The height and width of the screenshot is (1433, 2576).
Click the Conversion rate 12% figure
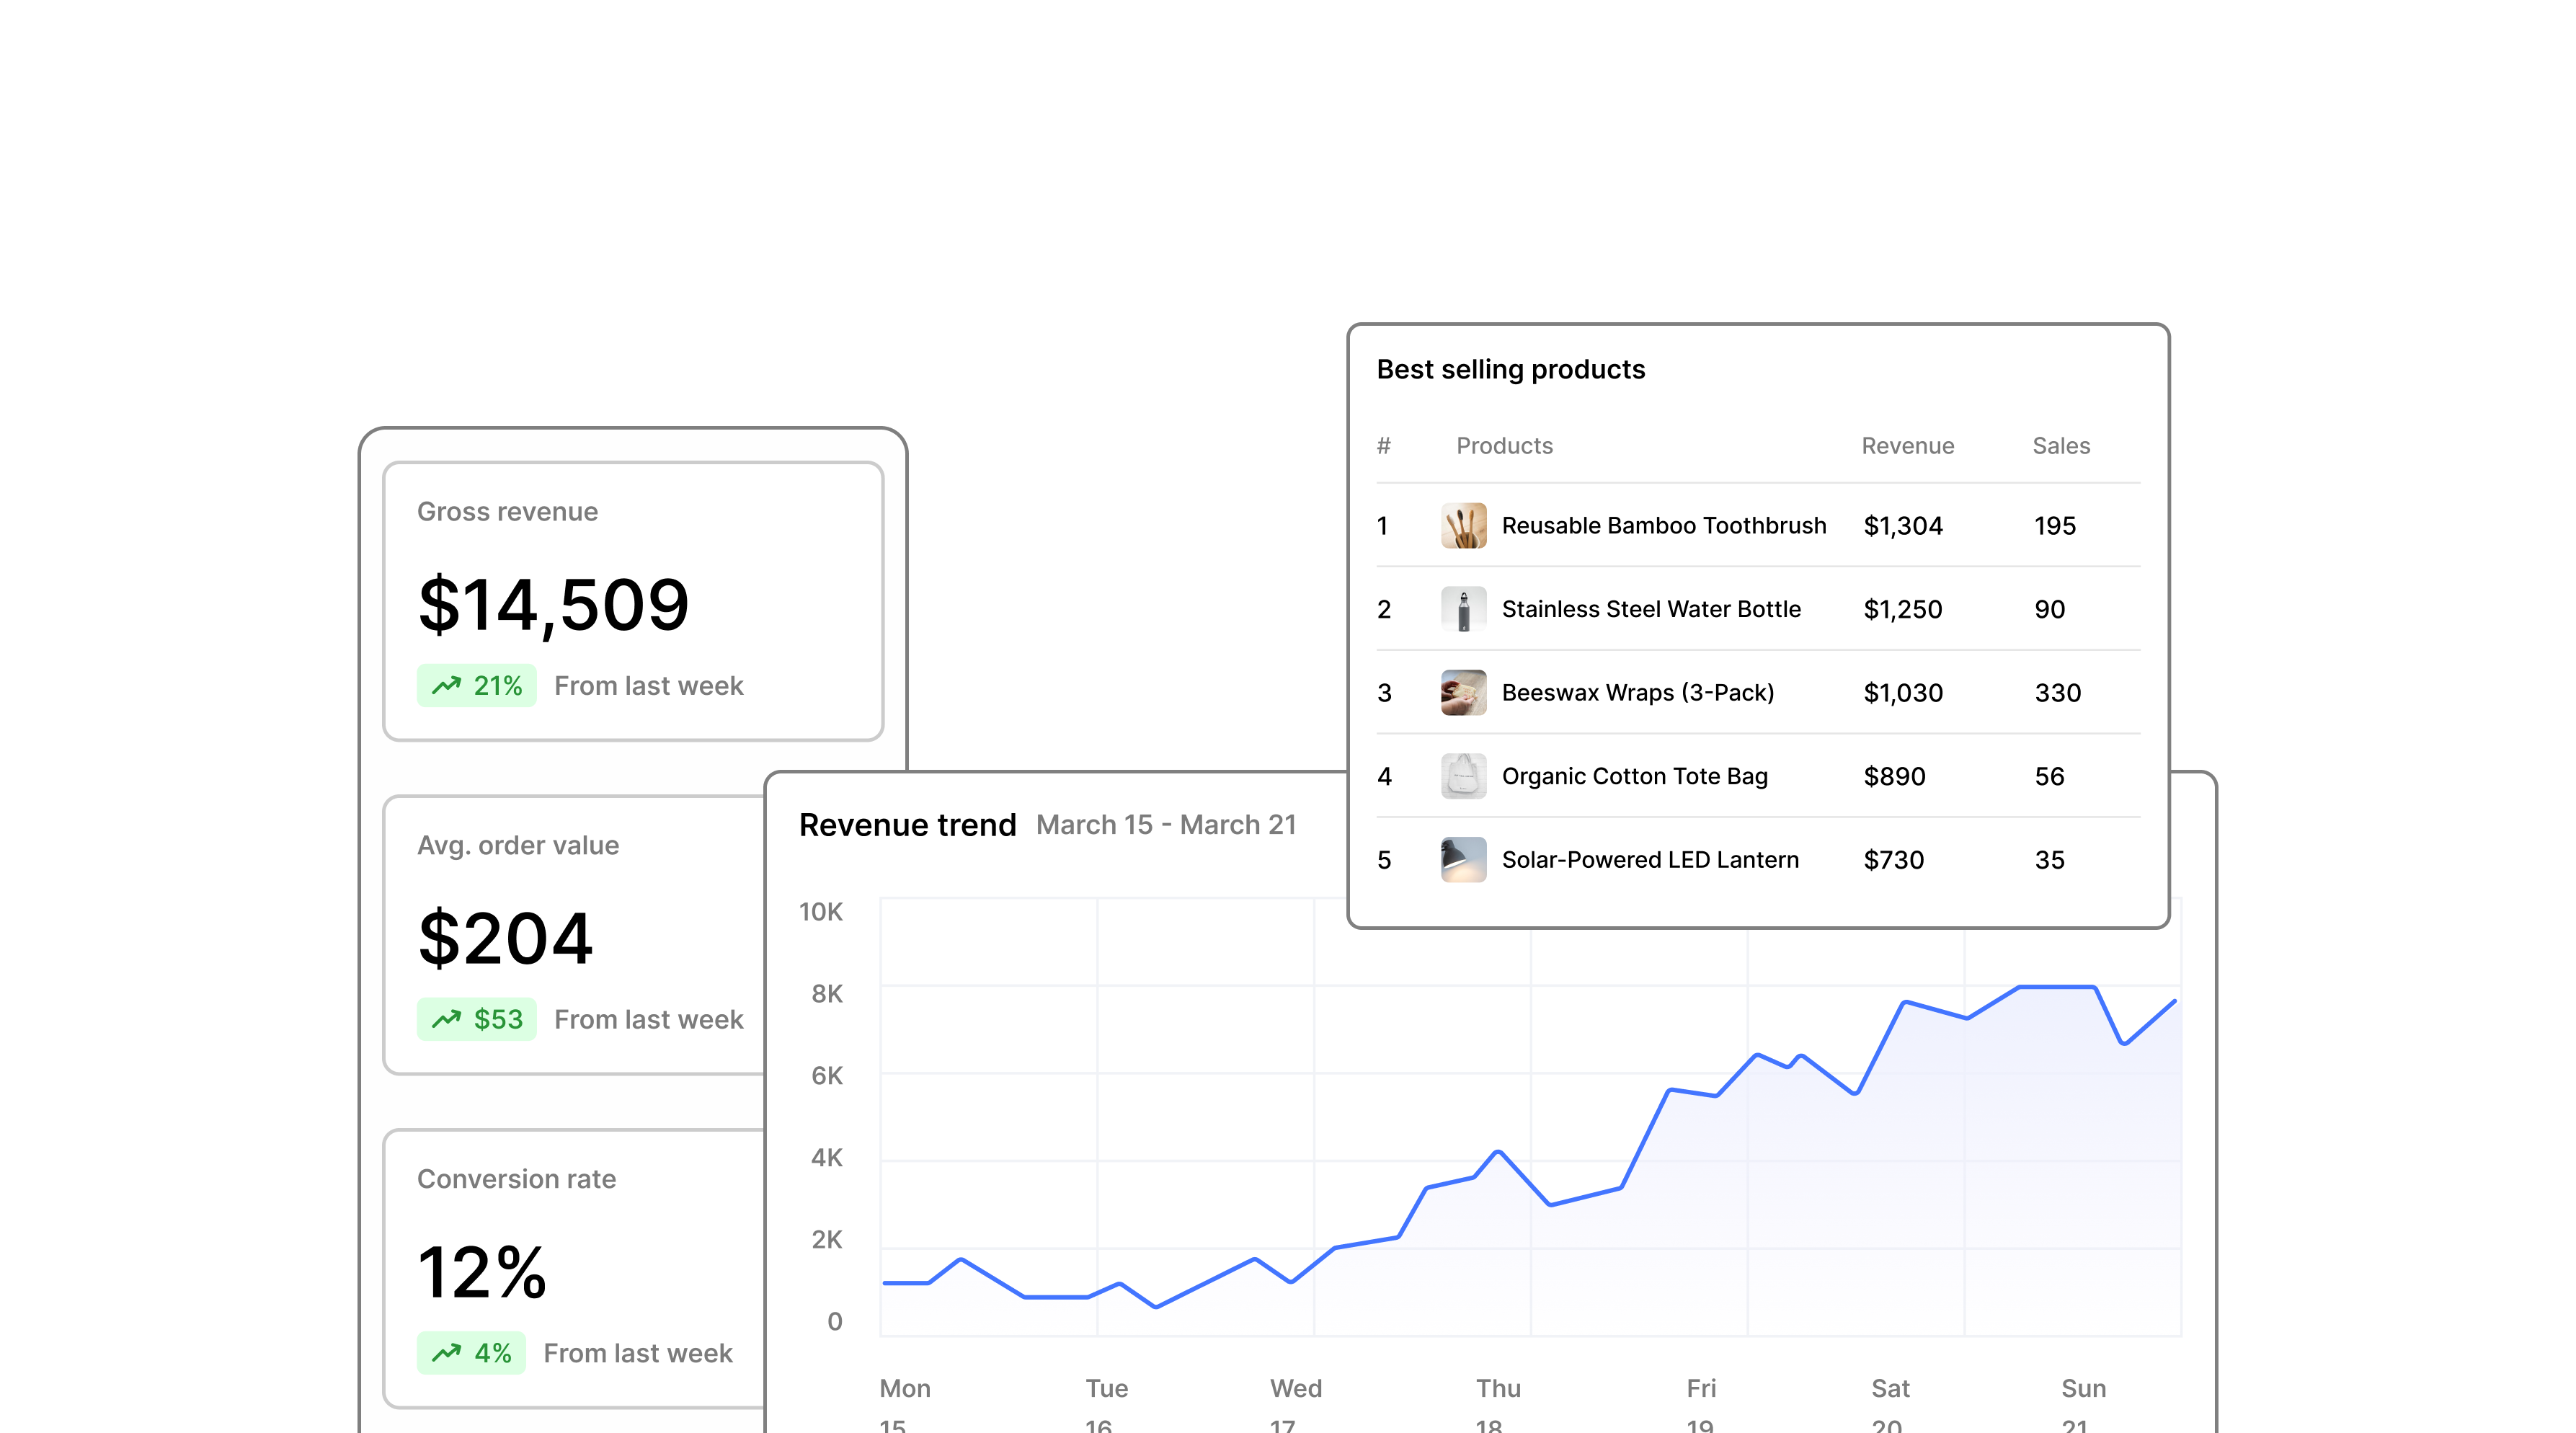(x=482, y=1272)
